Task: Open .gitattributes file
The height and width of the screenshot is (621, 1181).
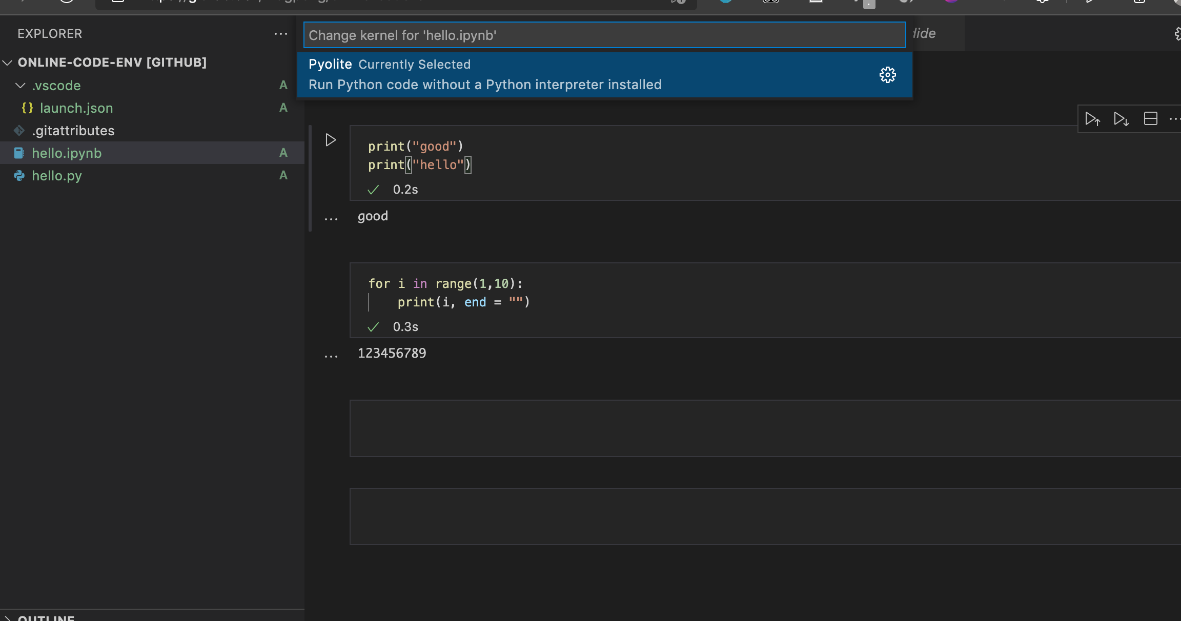Action: point(73,131)
